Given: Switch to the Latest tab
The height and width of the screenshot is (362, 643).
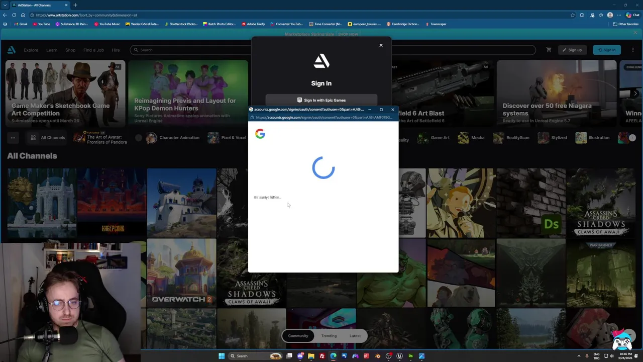Looking at the screenshot, I should click(x=355, y=336).
